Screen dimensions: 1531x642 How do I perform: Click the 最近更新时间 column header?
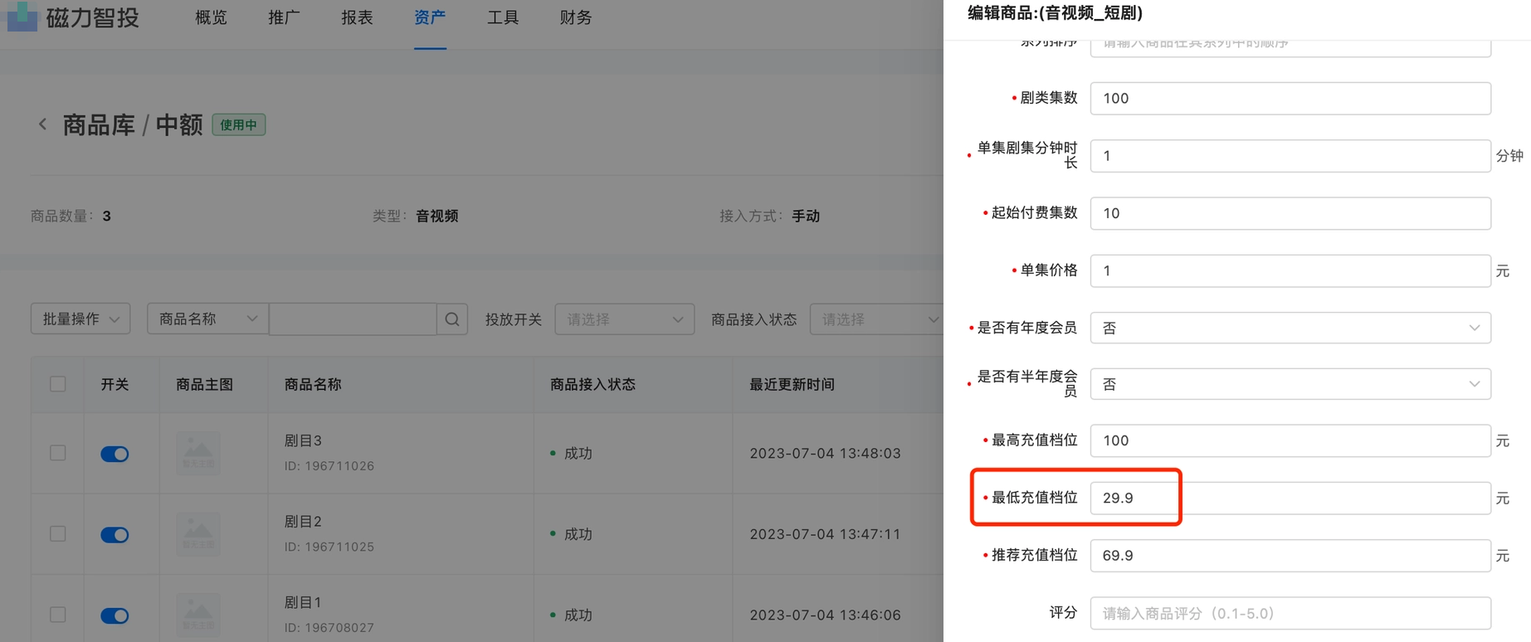click(792, 384)
